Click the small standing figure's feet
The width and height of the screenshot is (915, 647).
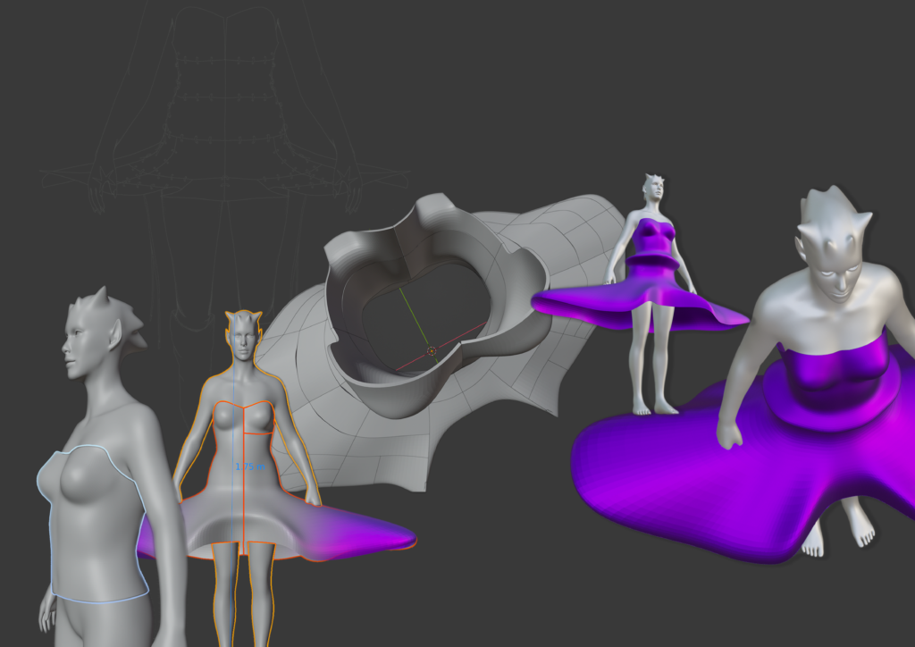pyautogui.click(x=653, y=408)
